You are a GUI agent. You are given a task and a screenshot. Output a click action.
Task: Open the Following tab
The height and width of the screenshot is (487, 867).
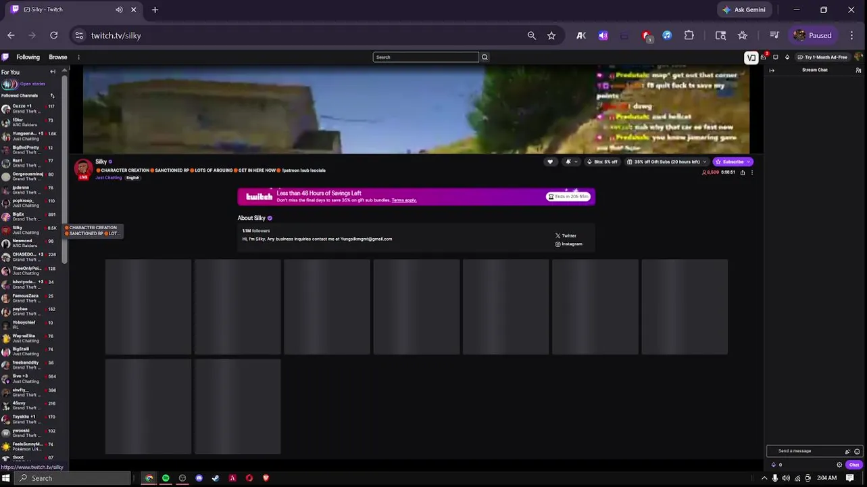click(x=28, y=57)
